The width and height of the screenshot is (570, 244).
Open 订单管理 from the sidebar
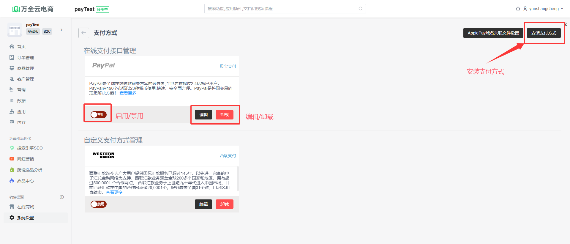[x=25, y=58]
